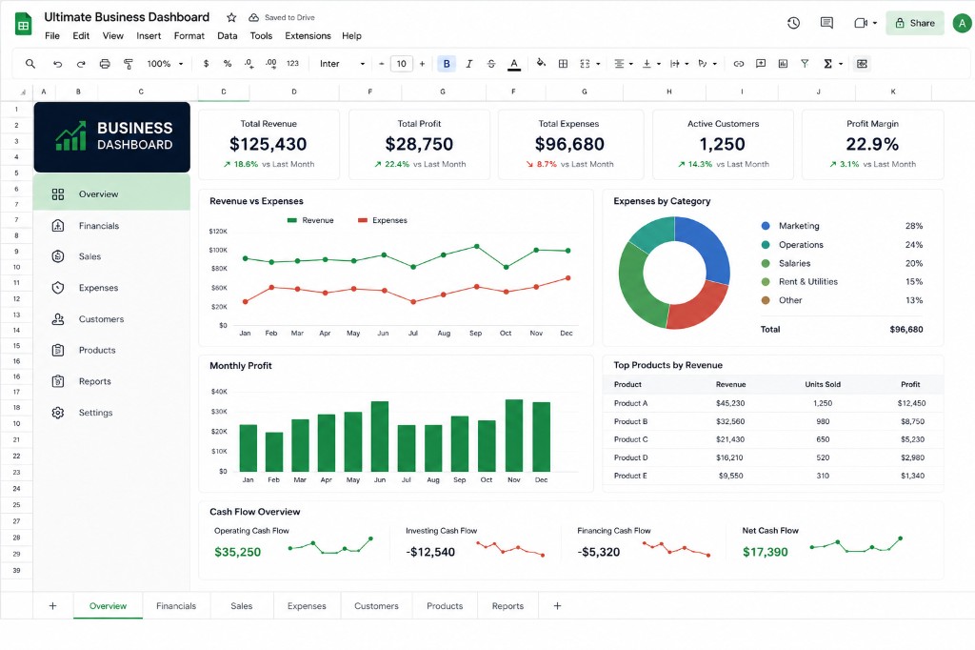Format as percent
The image size is (975, 650).
click(x=228, y=64)
